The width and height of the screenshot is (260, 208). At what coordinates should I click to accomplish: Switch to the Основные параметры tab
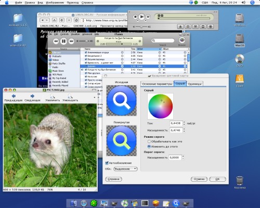(157, 84)
